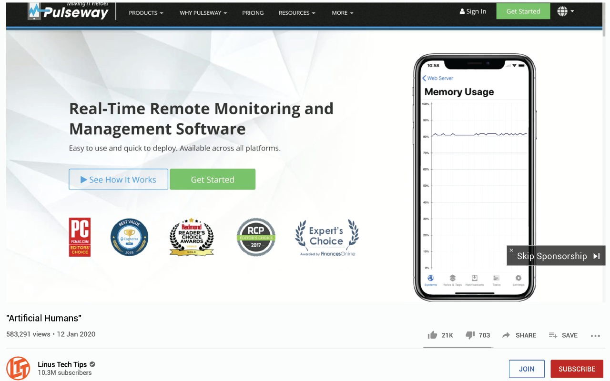
Task: Tap the Tasks icon on the phone
Action: (497, 280)
